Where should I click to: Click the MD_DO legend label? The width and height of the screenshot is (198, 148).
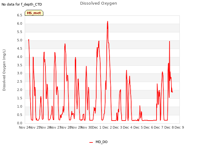point(101,142)
